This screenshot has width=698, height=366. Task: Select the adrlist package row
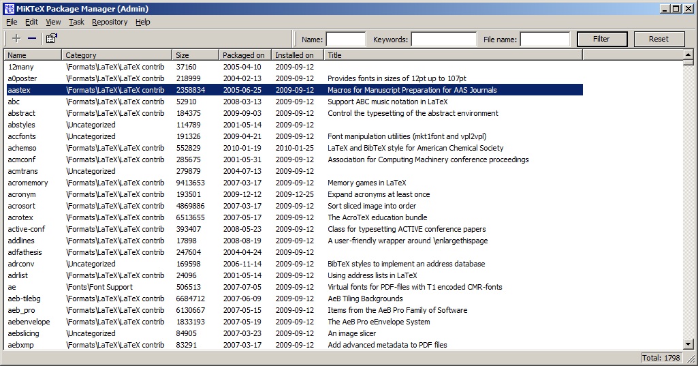point(295,275)
